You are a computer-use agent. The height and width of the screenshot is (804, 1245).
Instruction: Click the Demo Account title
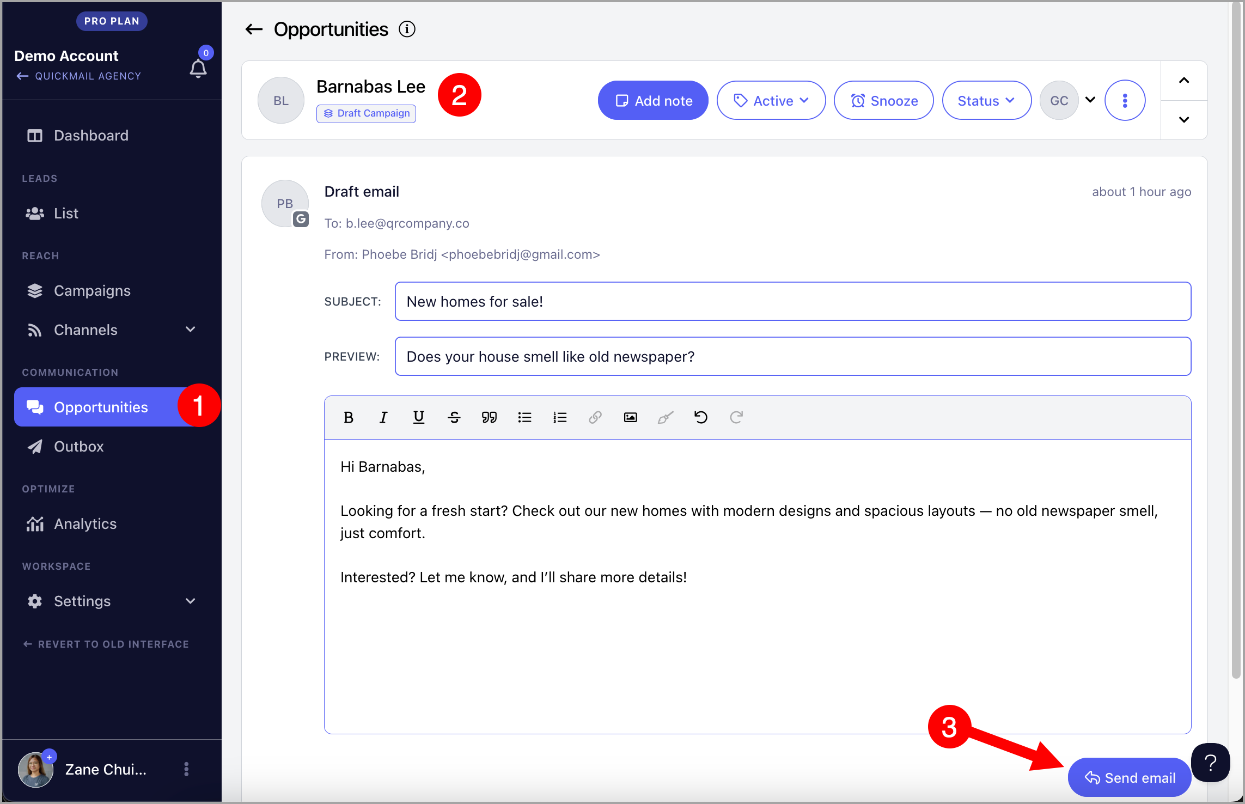coord(66,56)
